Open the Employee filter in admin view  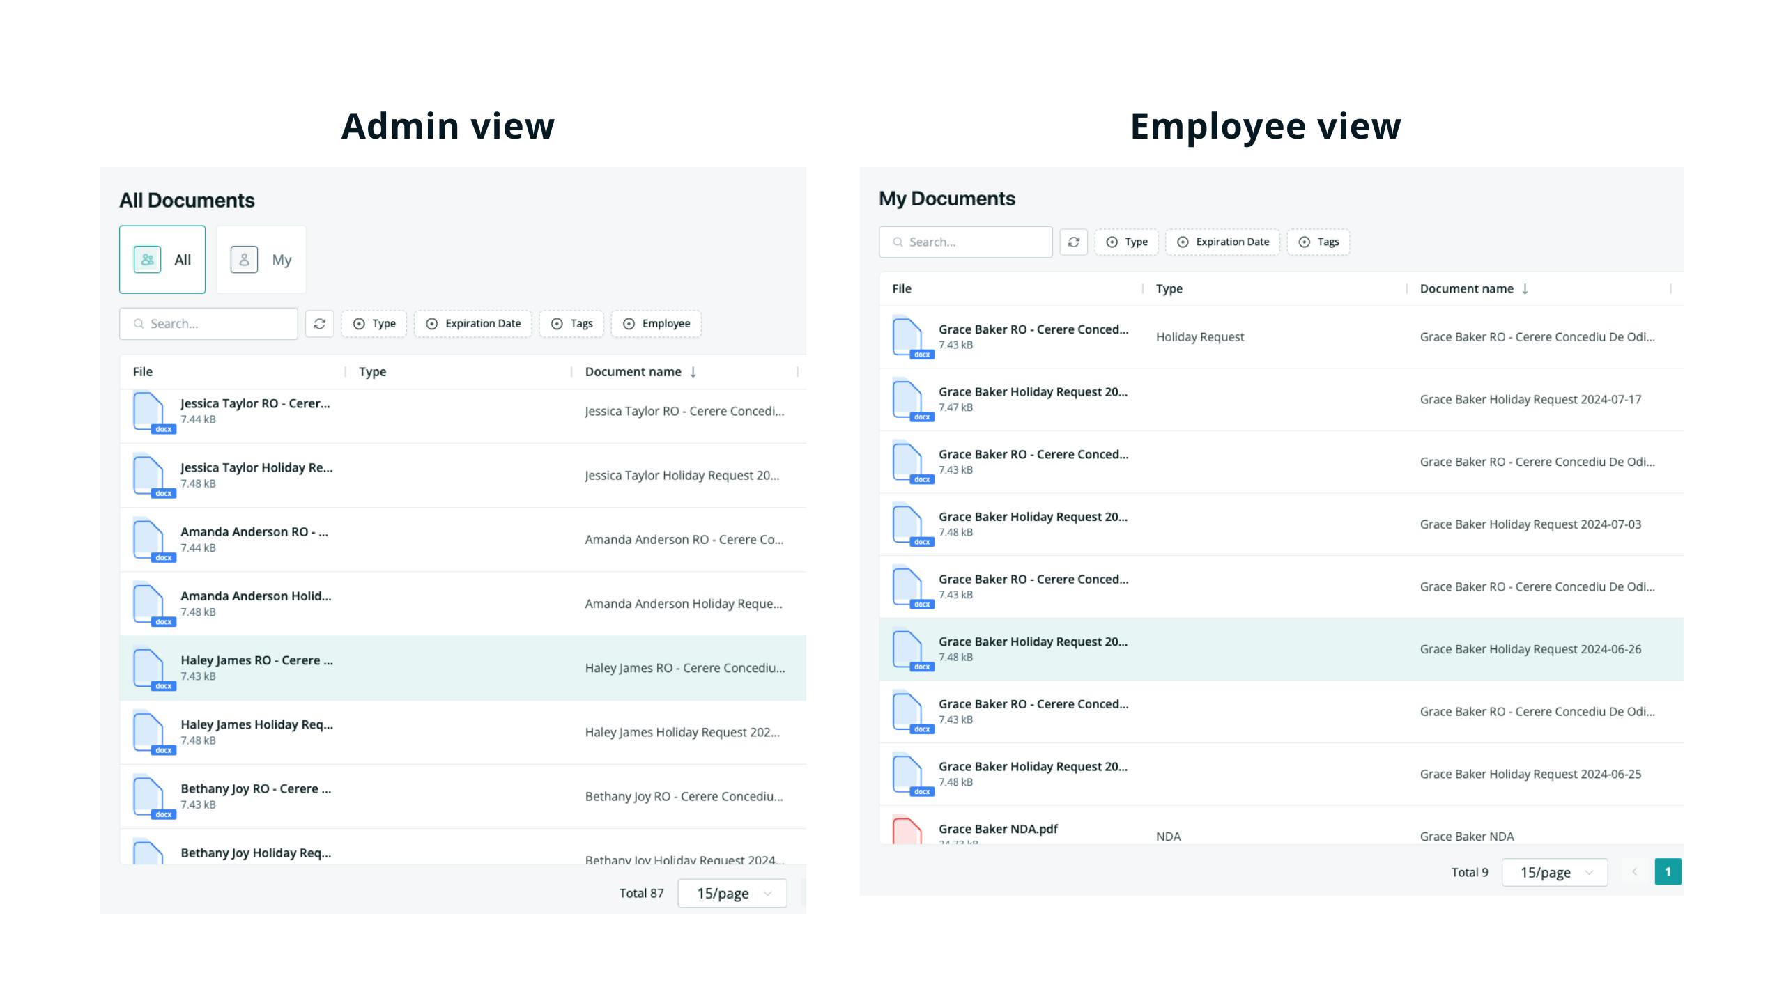(656, 324)
